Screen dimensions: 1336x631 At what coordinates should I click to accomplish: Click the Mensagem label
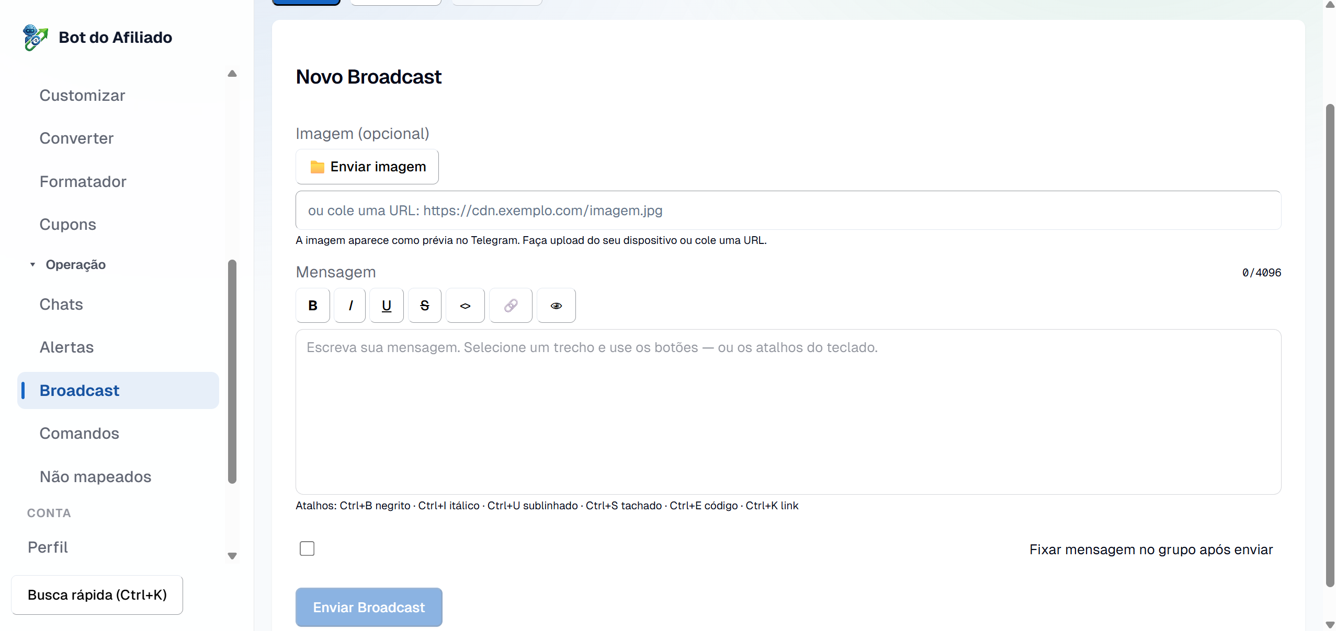point(336,272)
